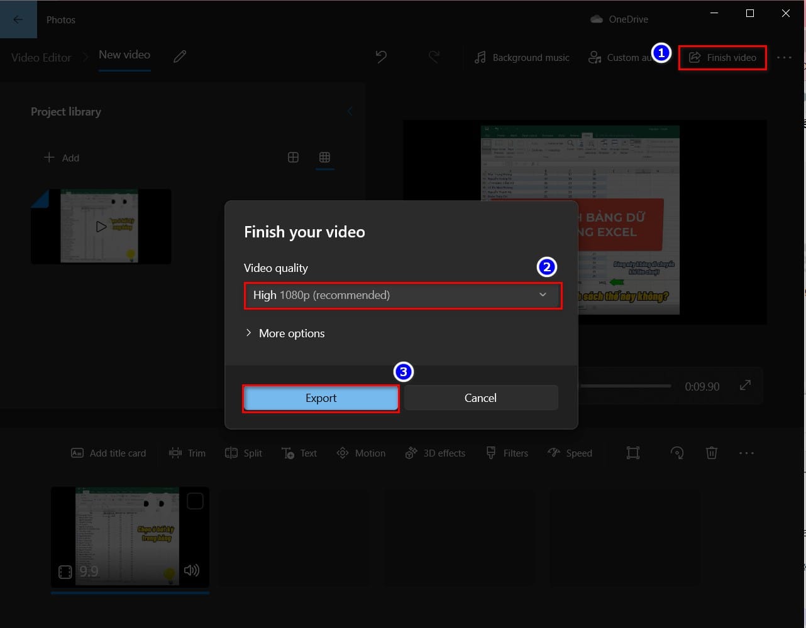Switch library to medium grid view
The height and width of the screenshot is (628, 806).
click(293, 157)
